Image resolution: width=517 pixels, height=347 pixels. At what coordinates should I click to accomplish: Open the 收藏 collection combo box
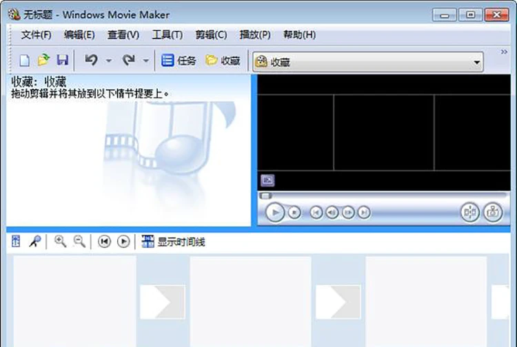(368, 61)
